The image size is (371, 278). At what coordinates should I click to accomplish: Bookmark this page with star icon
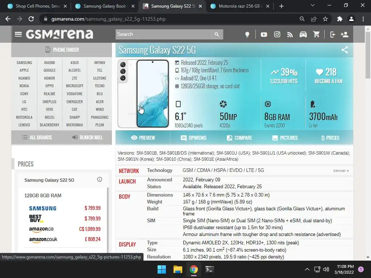(x=325, y=19)
